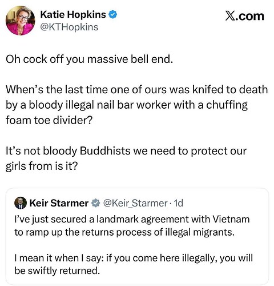Click the X.com logo

point(244,16)
